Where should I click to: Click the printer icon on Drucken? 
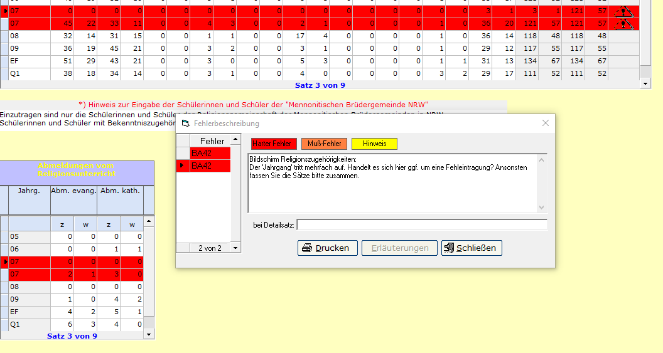click(x=307, y=248)
